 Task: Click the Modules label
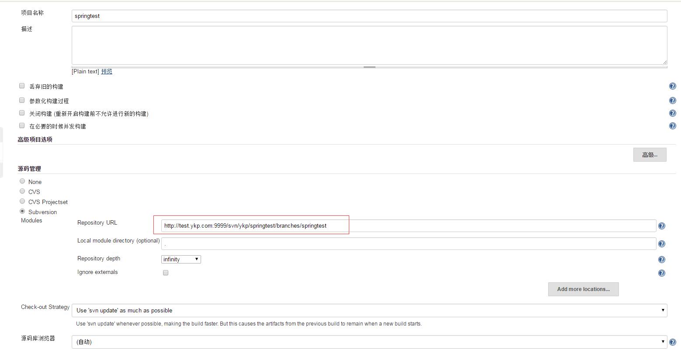[x=31, y=220]
